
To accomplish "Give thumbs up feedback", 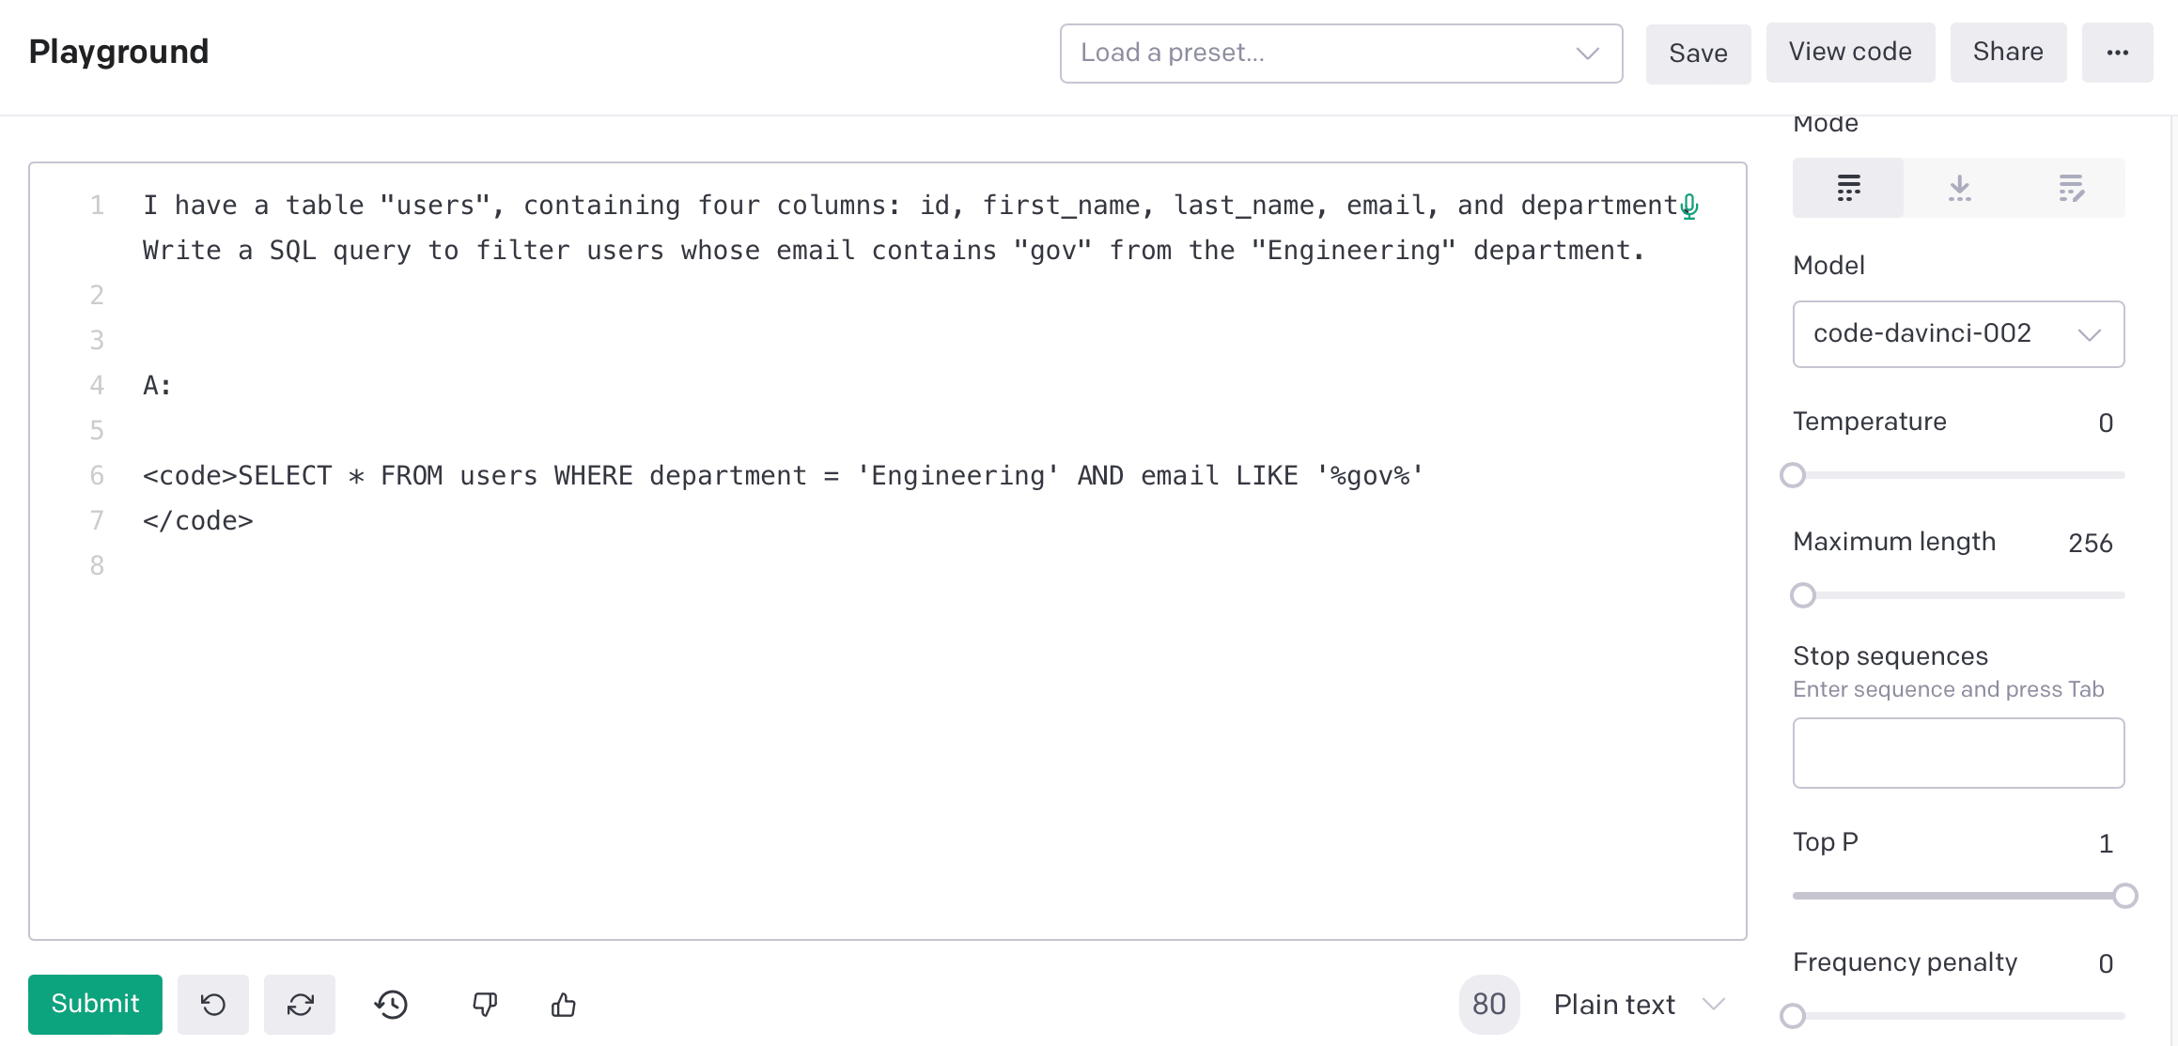I will pyautogui.click(x=563, y=1004).
